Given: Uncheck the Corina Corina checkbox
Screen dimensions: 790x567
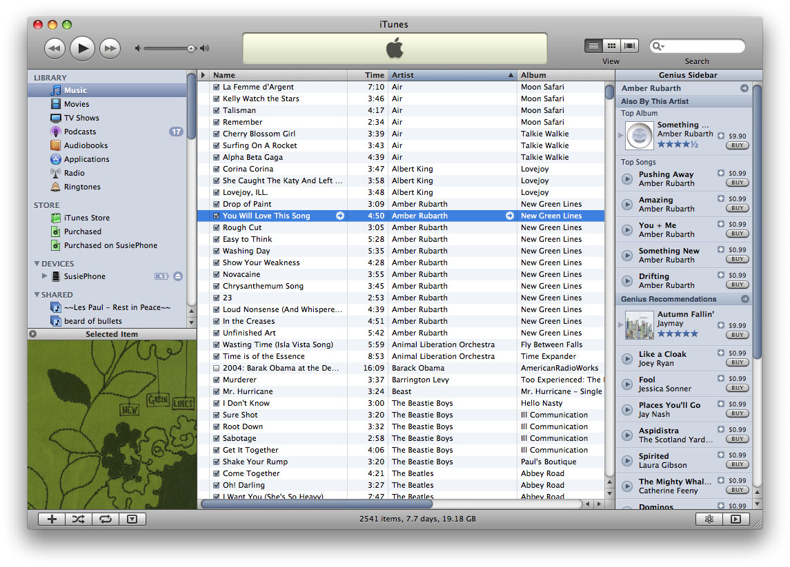Looking at the screenshot, I should [216, 169].
